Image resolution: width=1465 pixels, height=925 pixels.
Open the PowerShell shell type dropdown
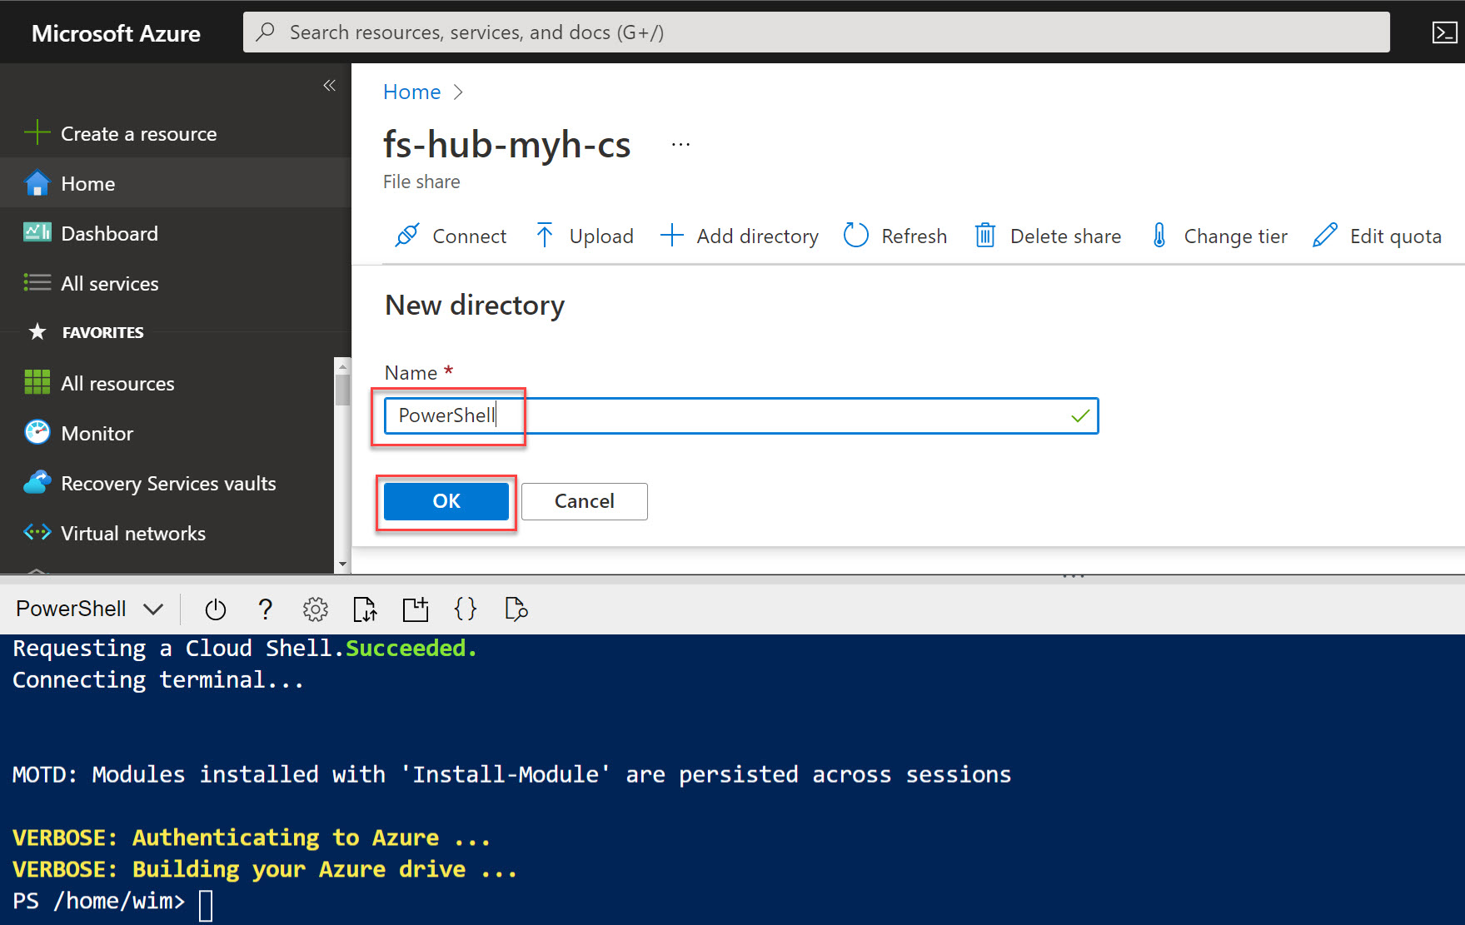coord(89,609)
